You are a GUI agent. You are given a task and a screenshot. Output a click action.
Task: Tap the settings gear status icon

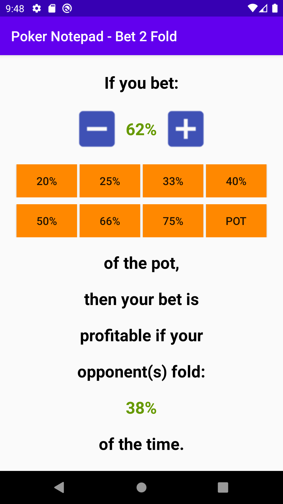coord(37,9)
